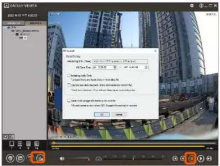Screen dimensions: 220x166
Task: Cancel the AVI export dialog
Action: 119,115
